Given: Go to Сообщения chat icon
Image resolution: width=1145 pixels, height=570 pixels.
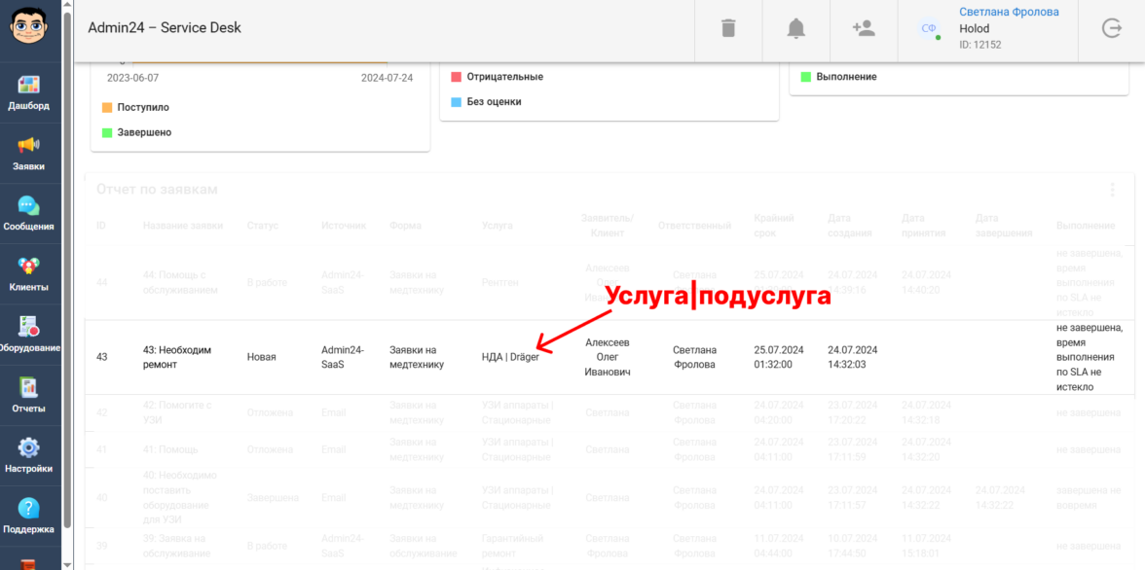Looking at the screenshot, I should coord(29,206).
